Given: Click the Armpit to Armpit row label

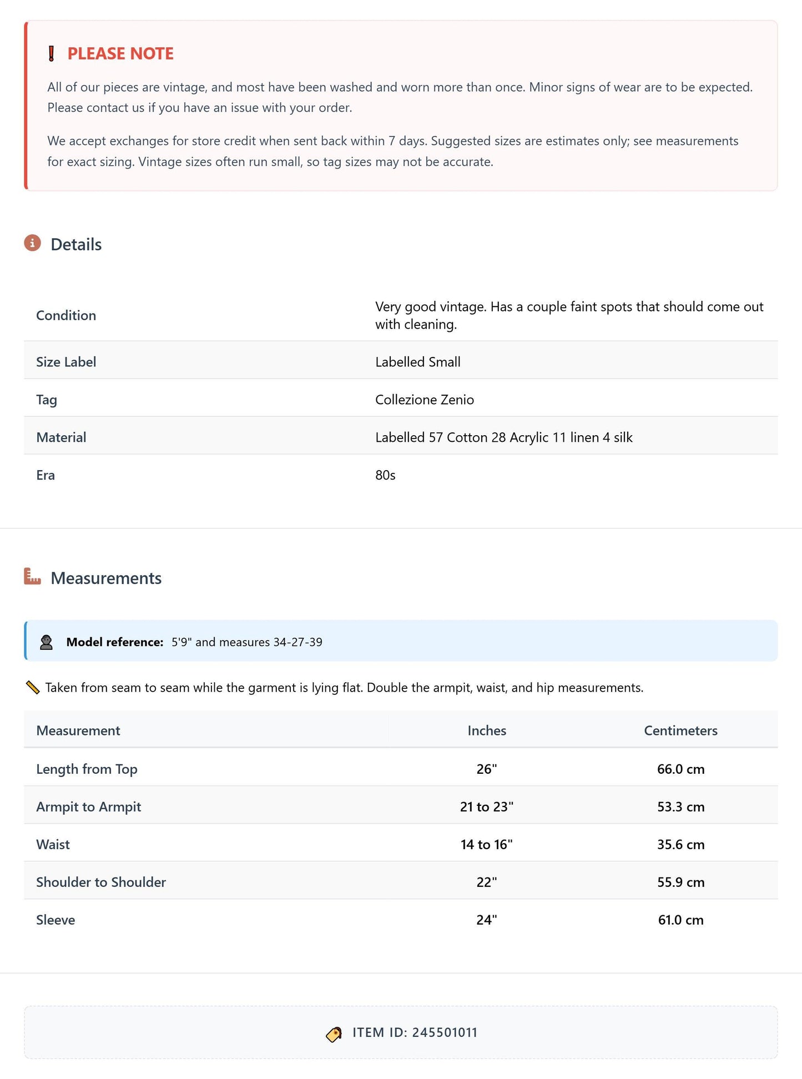Looking at the screenshot, I should [89, 806].
